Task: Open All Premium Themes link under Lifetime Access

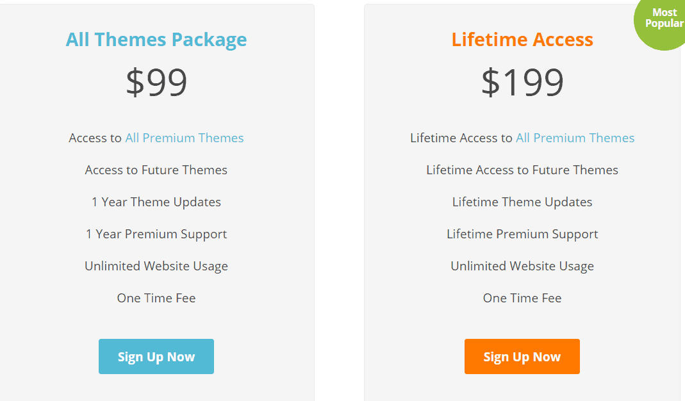Action: click(x=575, y=138)
